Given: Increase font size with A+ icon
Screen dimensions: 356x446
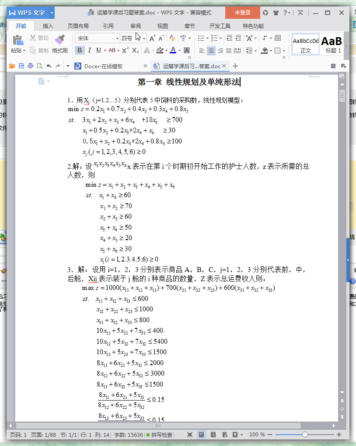Looking at the screenshot, I should pos(153,38).
